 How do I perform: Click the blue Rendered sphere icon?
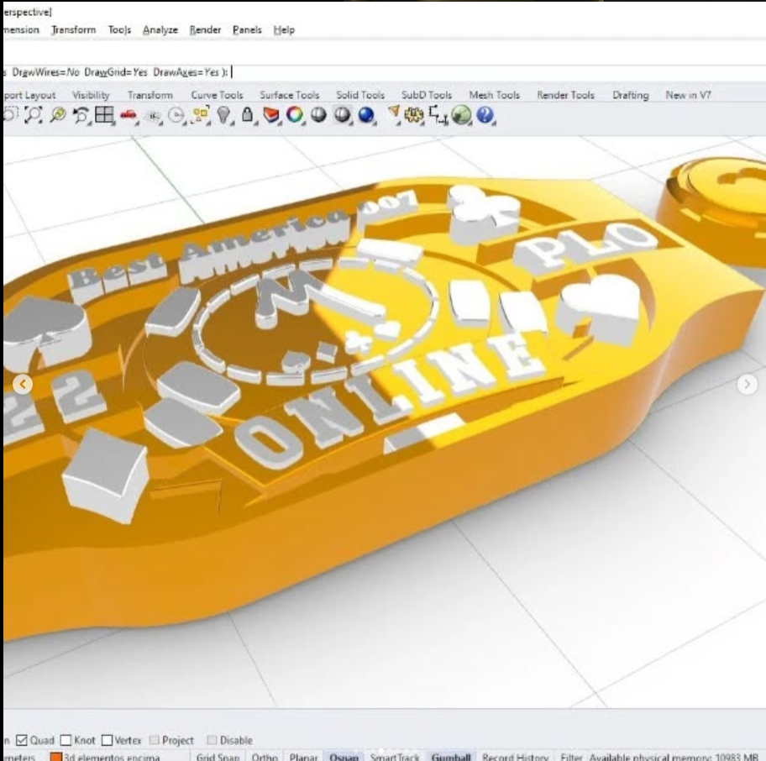tap(366, 116)
